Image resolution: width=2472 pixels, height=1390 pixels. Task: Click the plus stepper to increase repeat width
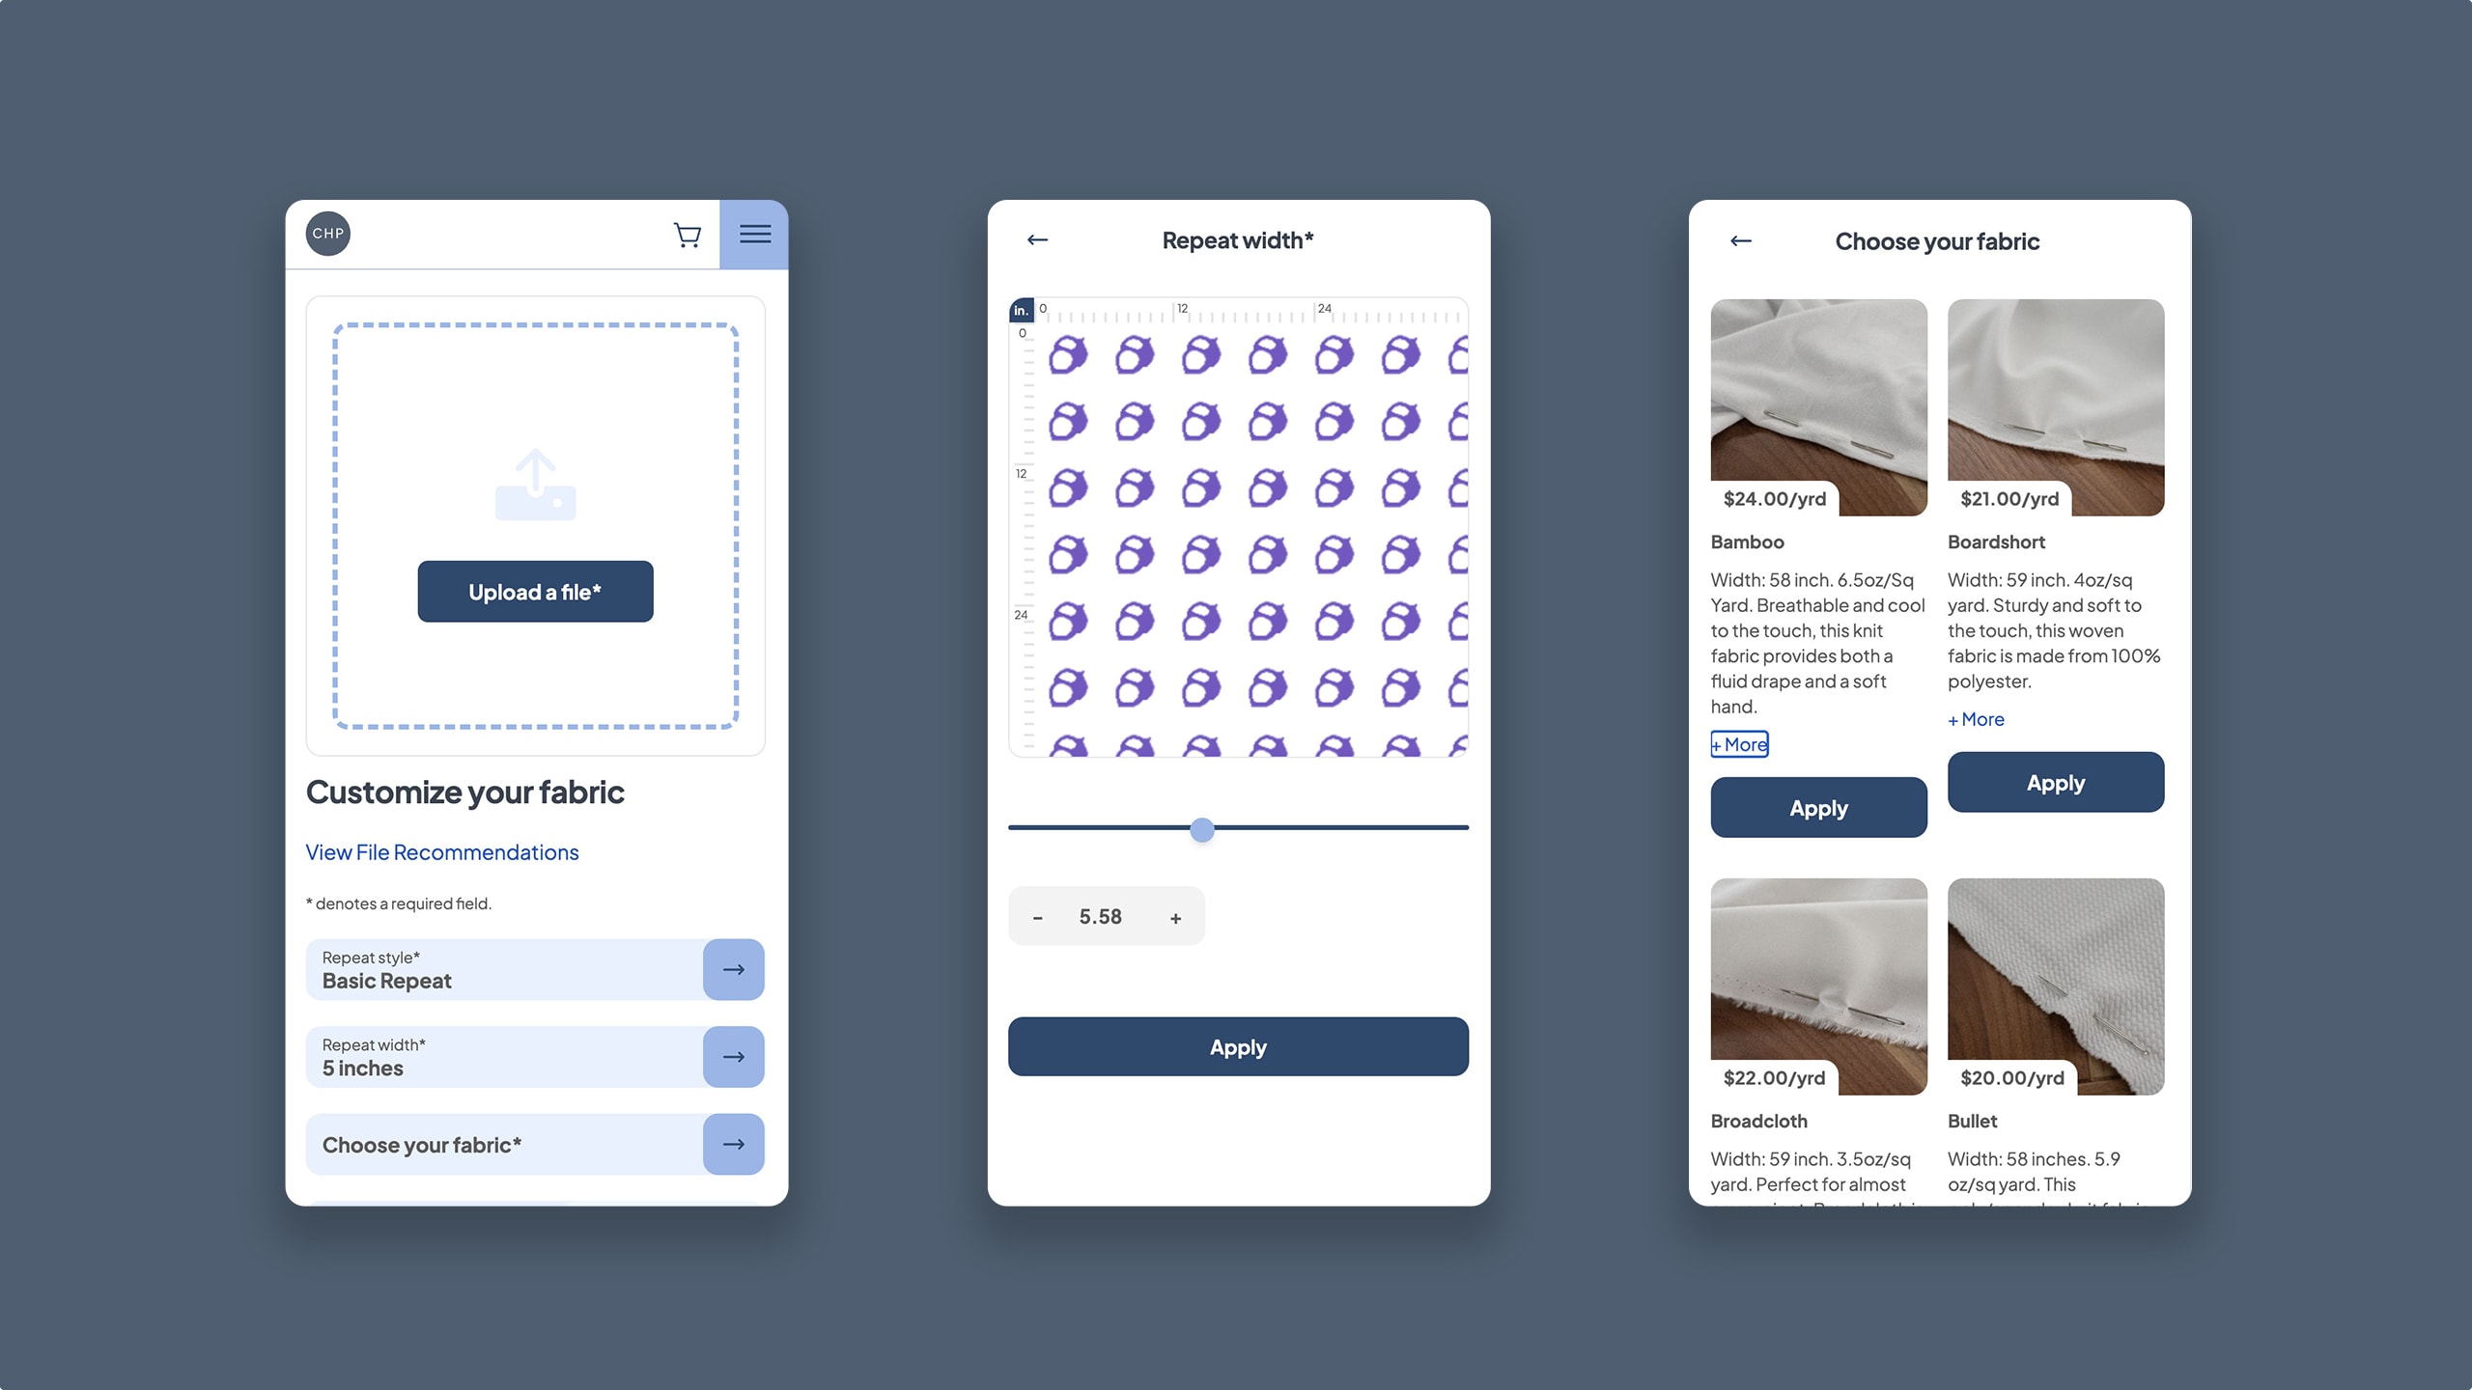pos(1175,918)
